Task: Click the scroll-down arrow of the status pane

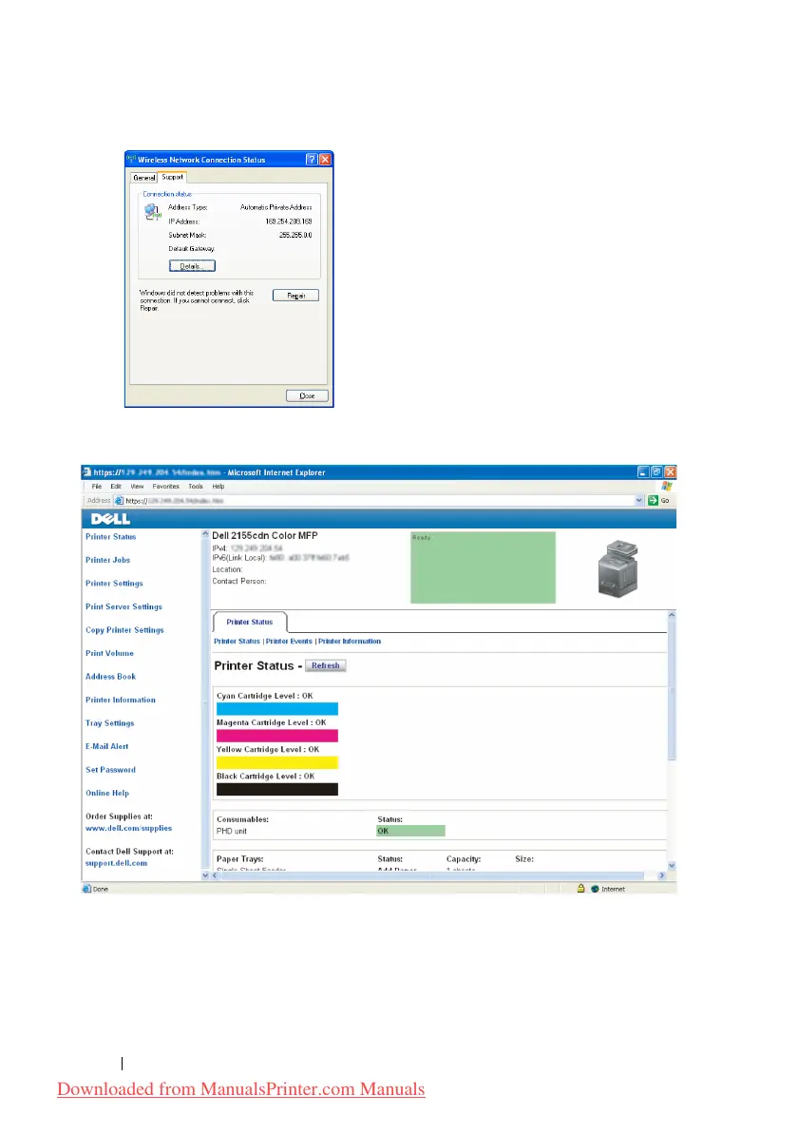Action: pyautogui.click(x=672, y=865)
